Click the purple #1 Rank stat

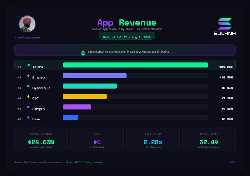tap(97, 142)
